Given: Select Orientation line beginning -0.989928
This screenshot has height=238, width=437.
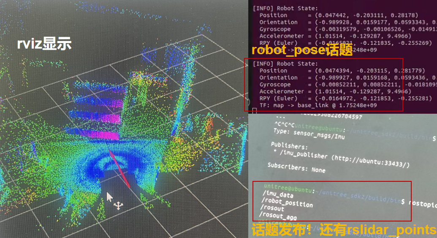Looking at the screenshot, I should (348, 22).
